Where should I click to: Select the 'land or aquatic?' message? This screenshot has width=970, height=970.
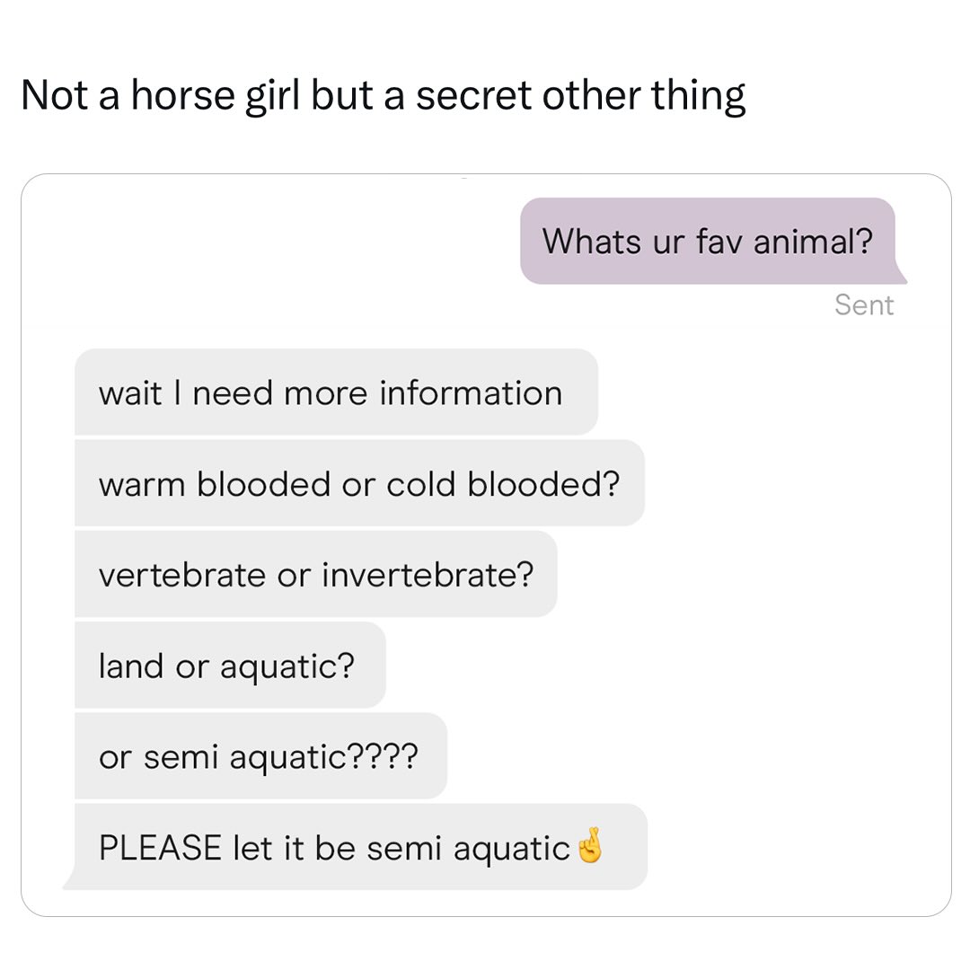tap(230, 665)
